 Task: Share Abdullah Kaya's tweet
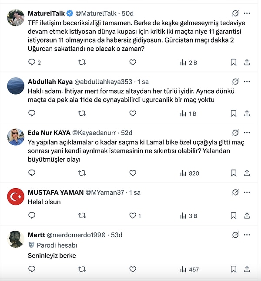(247, 113)
